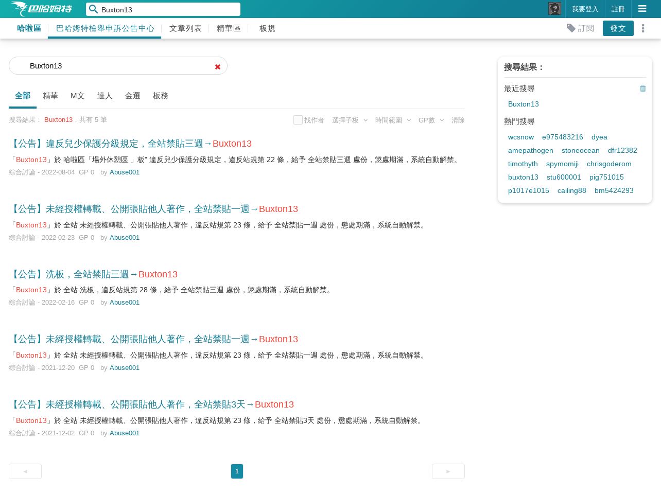
Task: Go to previous page arrow
Action: pos(25,471)
